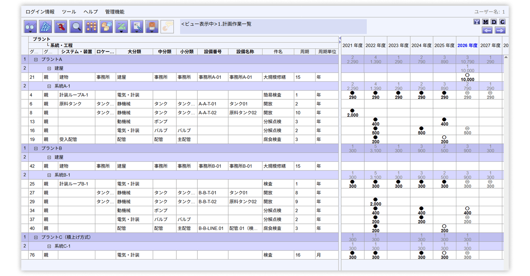
Task: Collapse the プラントA tree group
Action: (36, 59)
